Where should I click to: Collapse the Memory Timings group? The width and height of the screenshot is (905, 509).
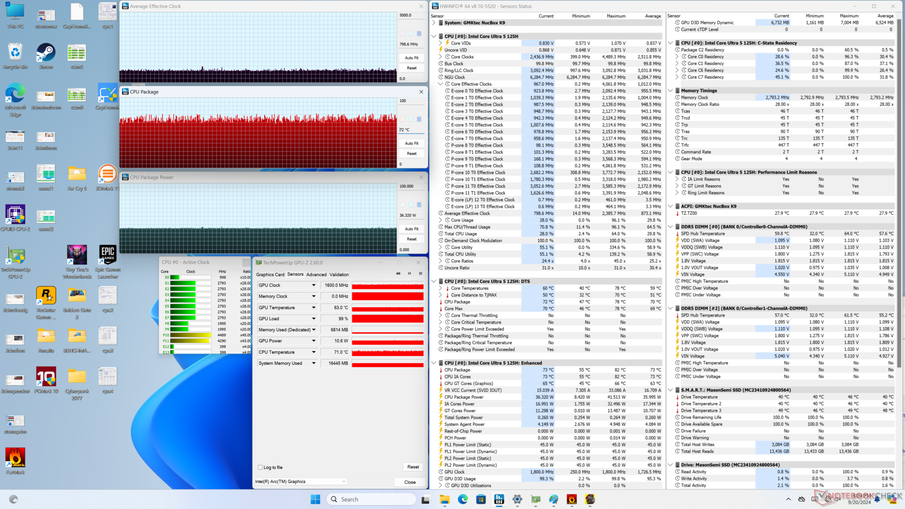pos(670,90)
